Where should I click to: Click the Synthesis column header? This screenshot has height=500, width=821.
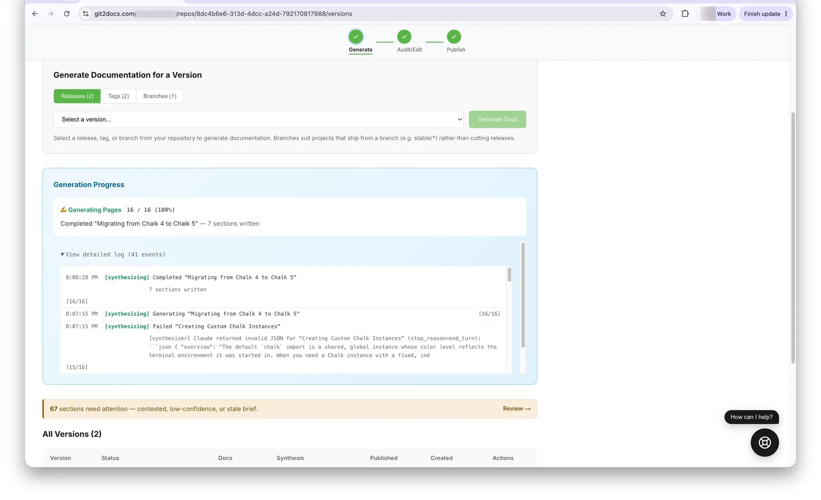(290, 458)
